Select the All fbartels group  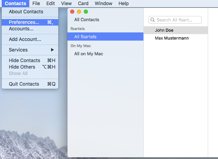tap(105, 37)
